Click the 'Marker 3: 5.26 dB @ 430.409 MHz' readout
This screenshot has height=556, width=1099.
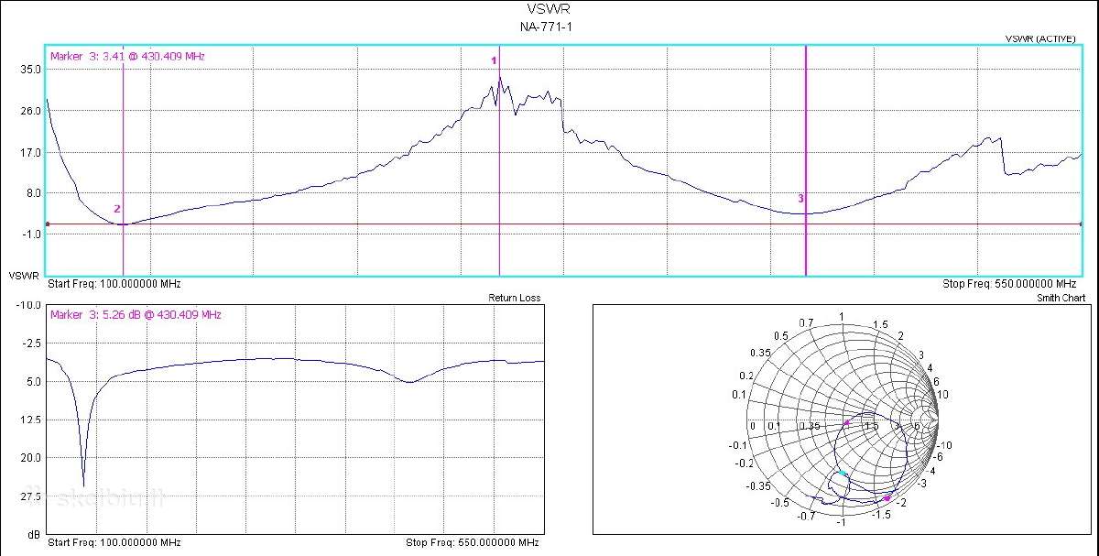pos(136,315)
